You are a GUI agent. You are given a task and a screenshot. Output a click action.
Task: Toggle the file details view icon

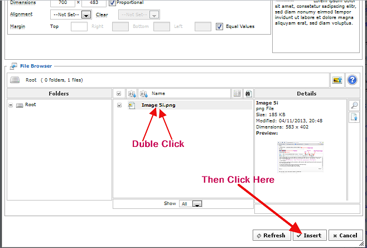coord(237,94)
